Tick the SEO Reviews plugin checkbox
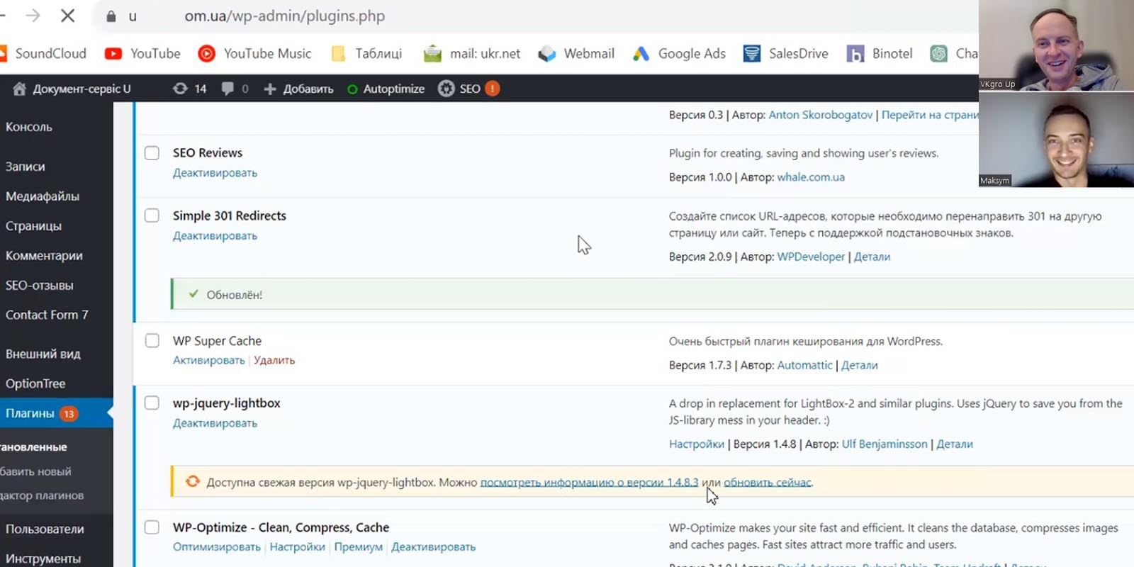1134x567 pixels. [x=152, y=153]
